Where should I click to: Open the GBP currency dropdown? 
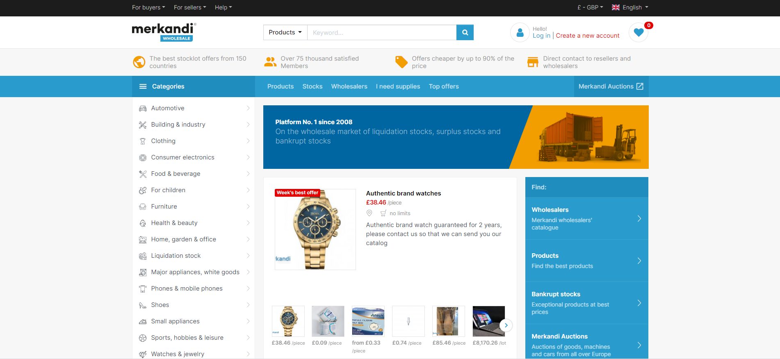[590, 7]
